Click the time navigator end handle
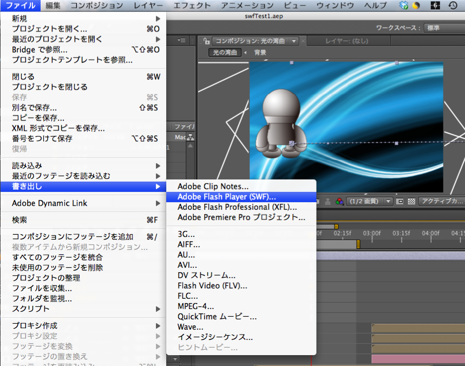The width and height of the screenshot is (465, 366). click(x=336, y=226)
